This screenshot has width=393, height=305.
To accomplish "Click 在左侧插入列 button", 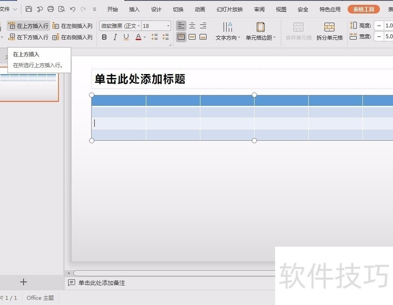I will pyautogui.click(x=72, y=26).
